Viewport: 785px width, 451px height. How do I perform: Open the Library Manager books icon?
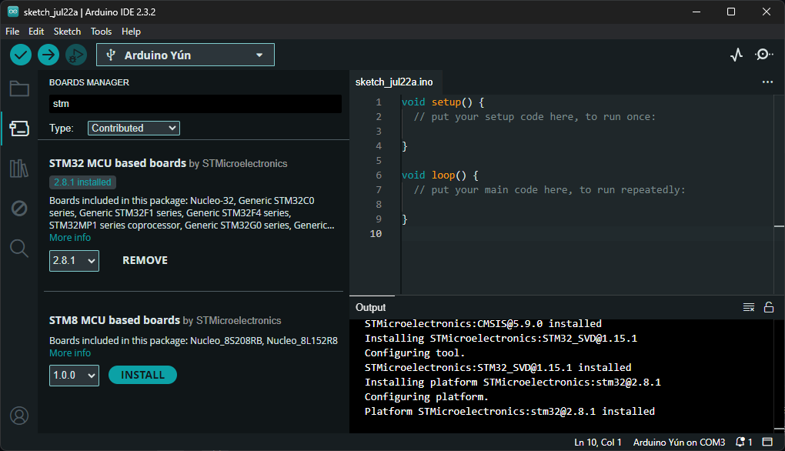tap(19, 169)
